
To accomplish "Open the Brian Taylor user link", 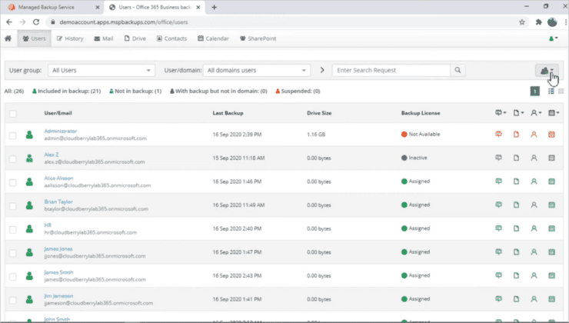I will tap(58, 201).
